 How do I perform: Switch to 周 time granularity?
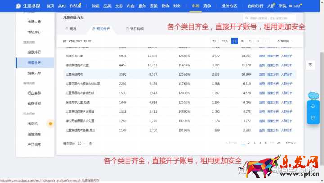coord(242,41)
